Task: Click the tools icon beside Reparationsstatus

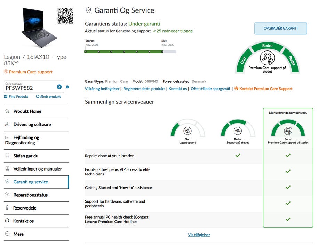Action: point(7,194)
